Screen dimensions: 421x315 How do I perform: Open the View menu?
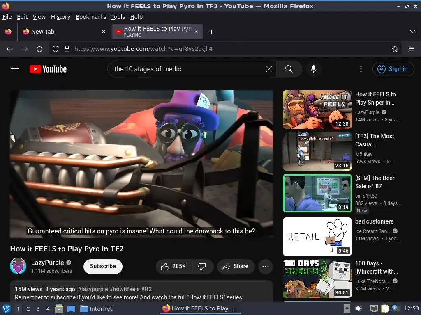pos(39,17)
